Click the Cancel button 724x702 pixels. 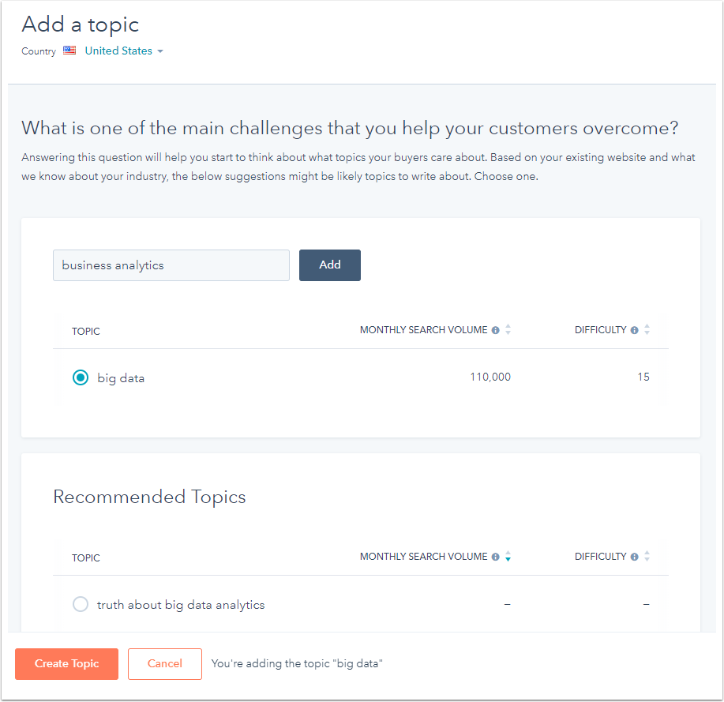tap(165, 664)
